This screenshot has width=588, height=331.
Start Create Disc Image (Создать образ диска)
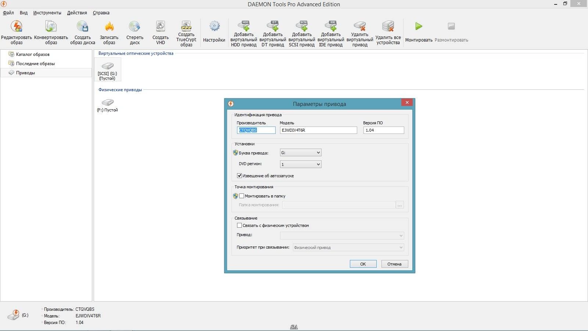(x=83, y=32)
